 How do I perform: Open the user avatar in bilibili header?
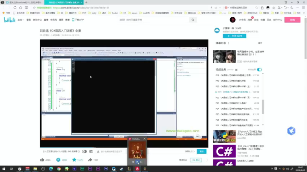pyautogui.click(x=233, y=20)
